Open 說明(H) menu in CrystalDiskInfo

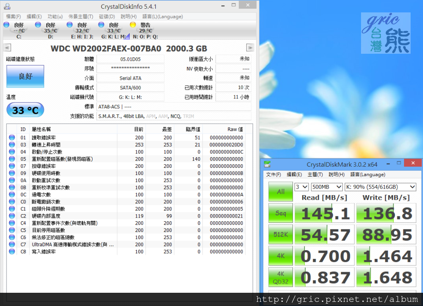point(129,17)
